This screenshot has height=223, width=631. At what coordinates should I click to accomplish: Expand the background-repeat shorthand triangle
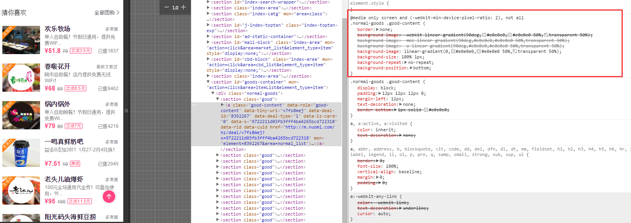coord(406,62)
